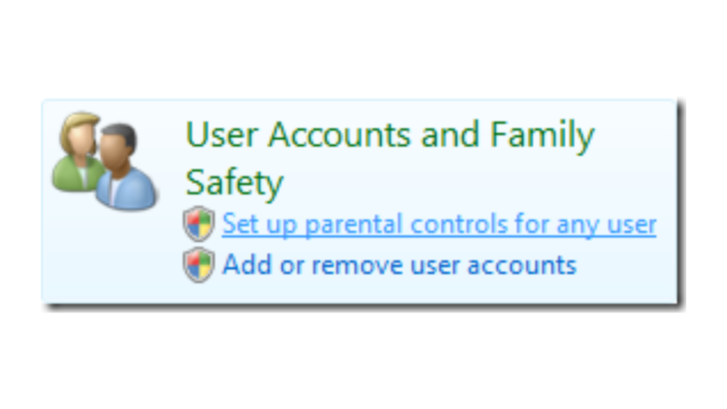
Task: Click the word Safety in the heading
Action: [234, 183]
